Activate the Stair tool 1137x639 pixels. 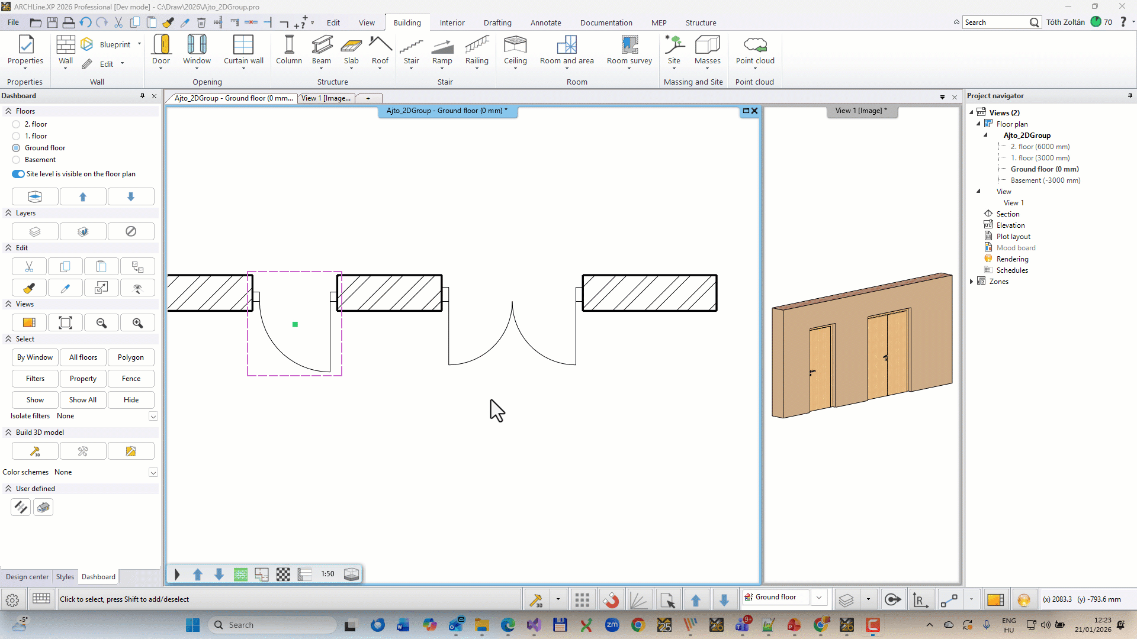click(412, 50)
